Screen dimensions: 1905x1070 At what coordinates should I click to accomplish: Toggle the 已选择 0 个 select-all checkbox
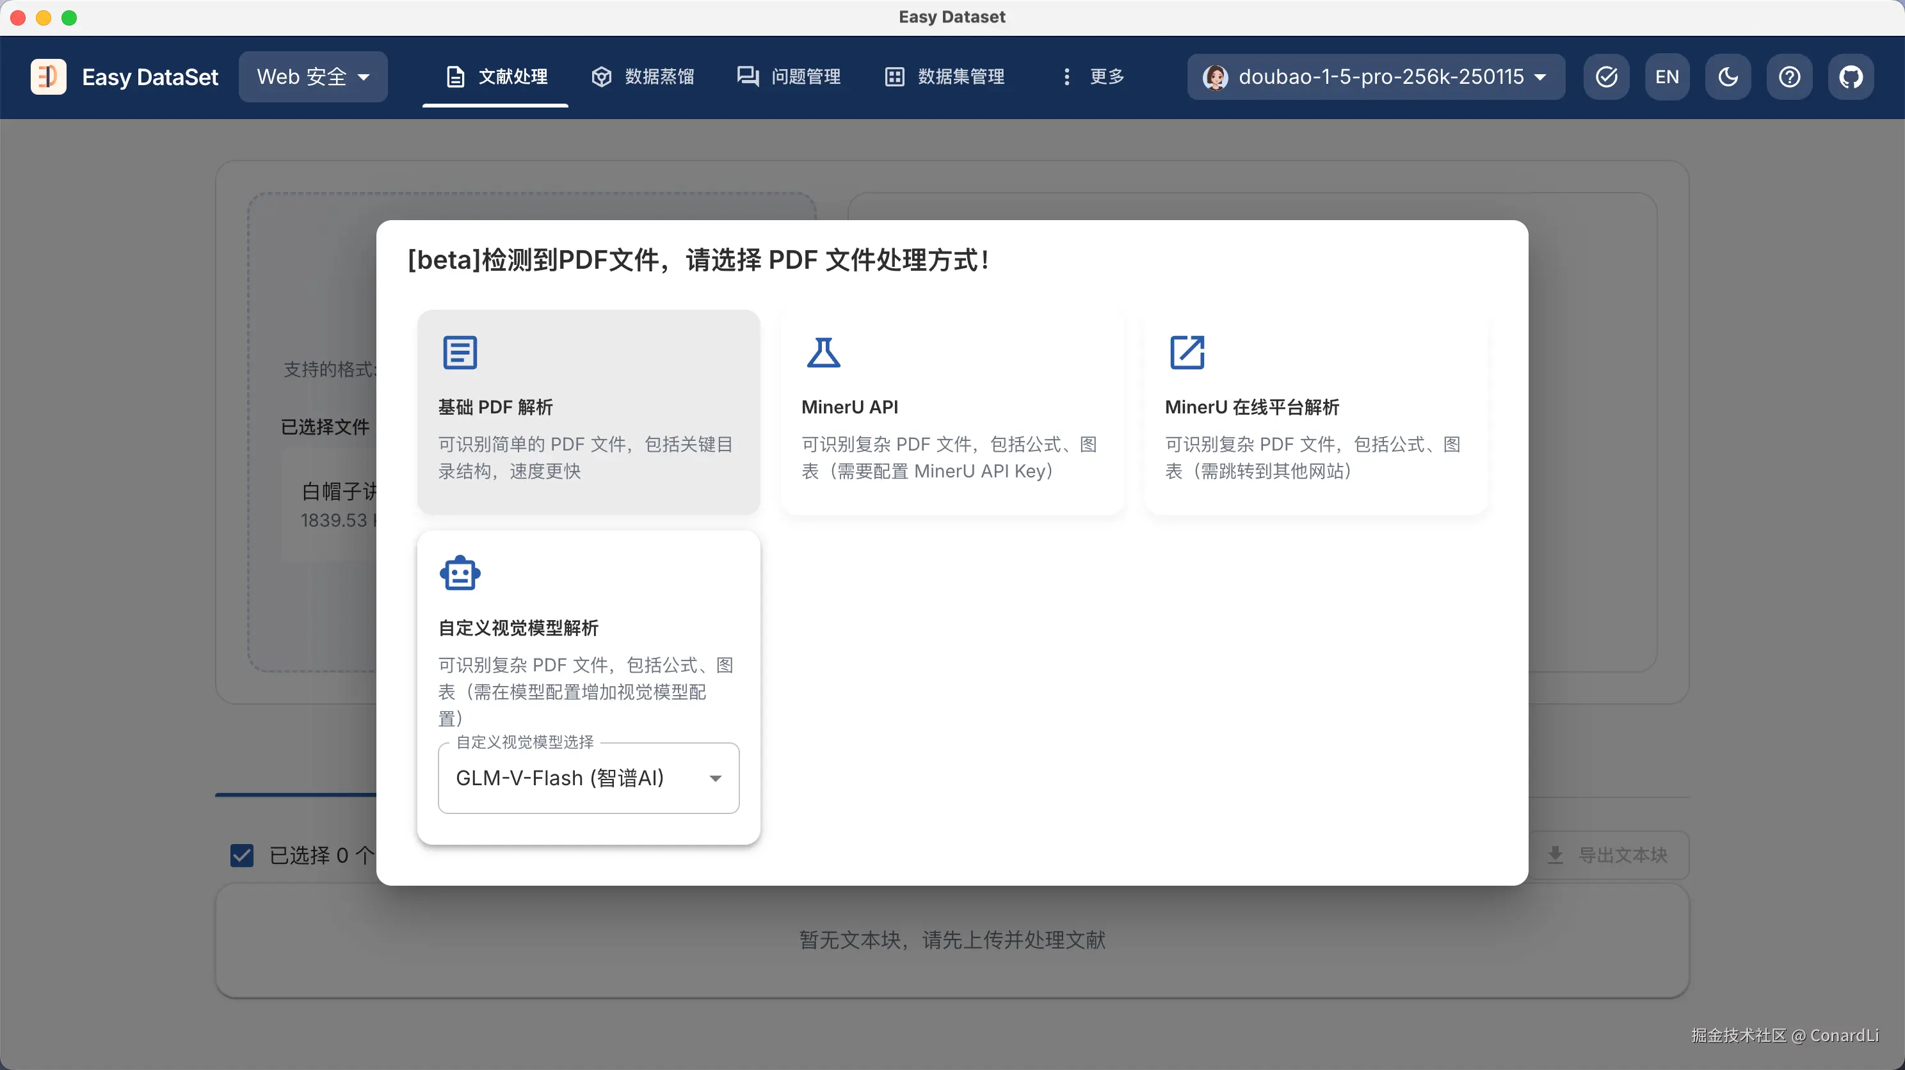point(242,856)
